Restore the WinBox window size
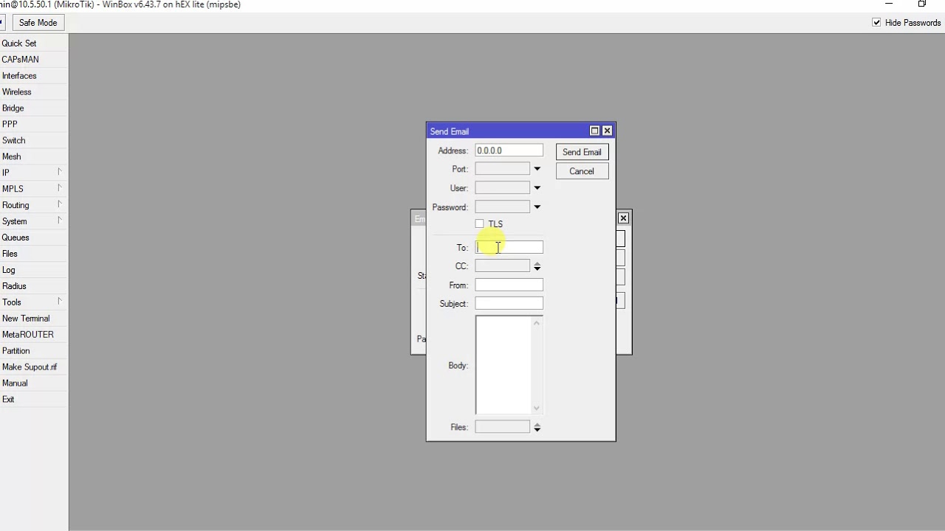This screenshot has width=945, height=531. [x=922, y=4]
